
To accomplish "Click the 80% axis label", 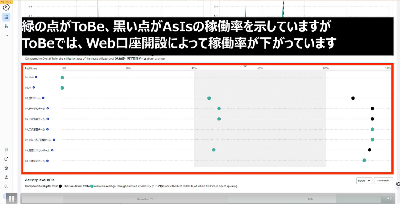I will pyautogui.click(x=326, y=68).
